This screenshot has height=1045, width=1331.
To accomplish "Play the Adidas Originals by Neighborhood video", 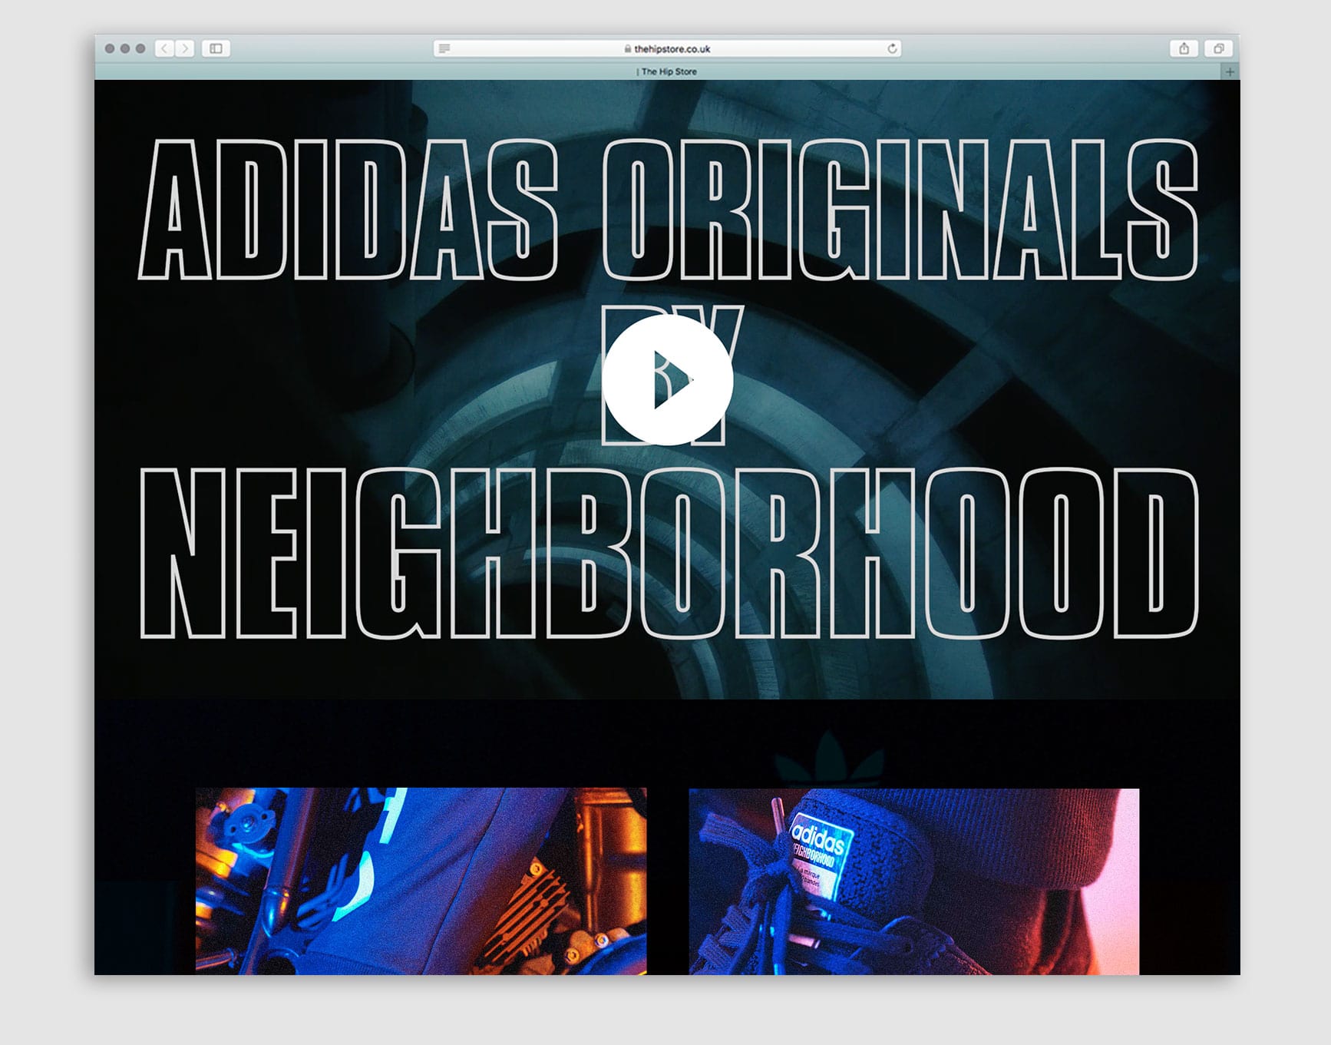I will point(667,379).
